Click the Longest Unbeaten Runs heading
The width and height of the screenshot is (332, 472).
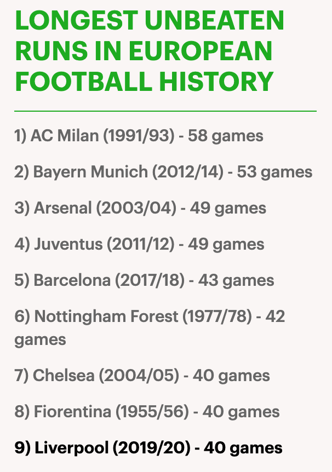[x=150, y=51]
